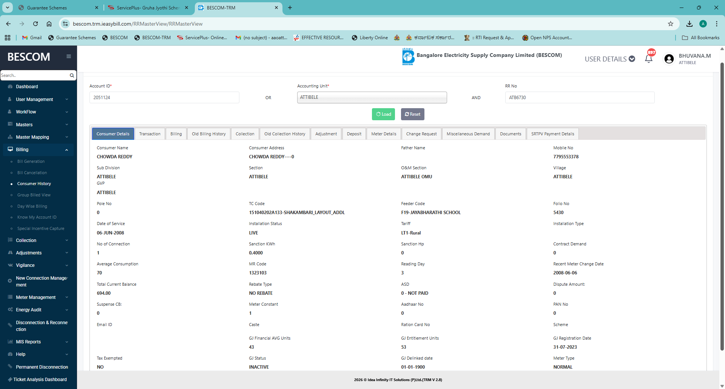The height and width of the screenshot is (389, 725).
Task: Open a new browser tab
Action: (290, 8)
